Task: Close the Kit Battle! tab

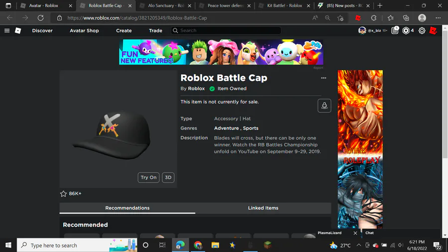Action: tap(308, 5)
